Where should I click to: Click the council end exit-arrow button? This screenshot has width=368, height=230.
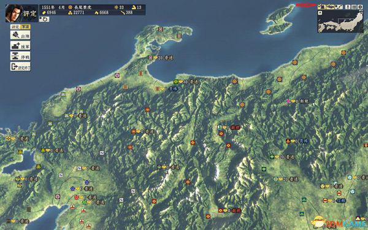pyautogui.click(x=20, y=67)
